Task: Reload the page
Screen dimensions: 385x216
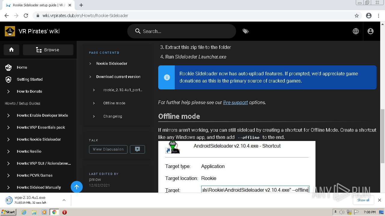Action: coord(26,16)
